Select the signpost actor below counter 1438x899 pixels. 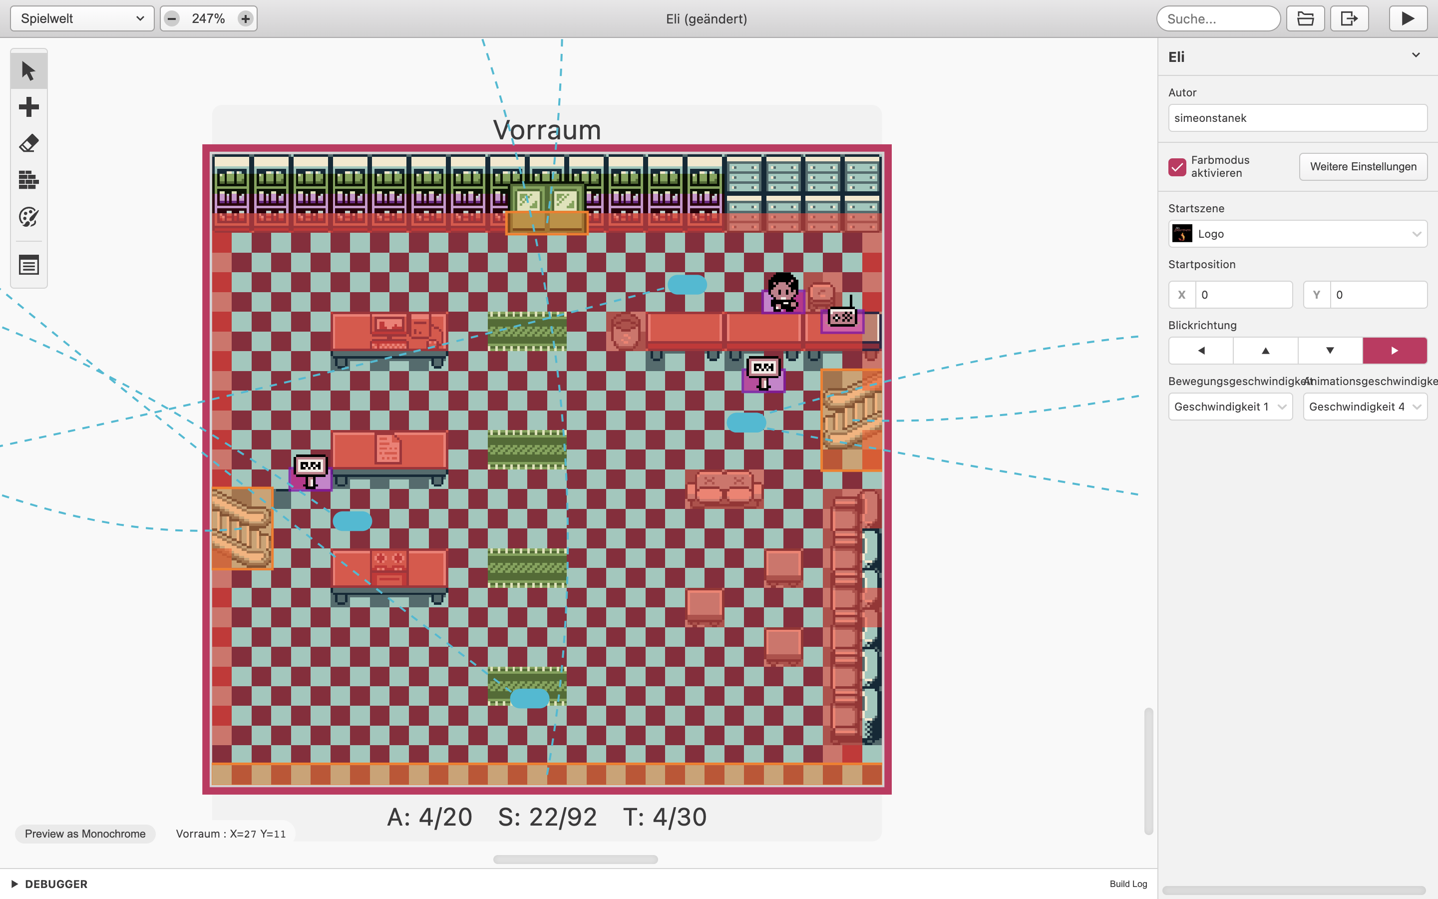(x=763, y=374)
